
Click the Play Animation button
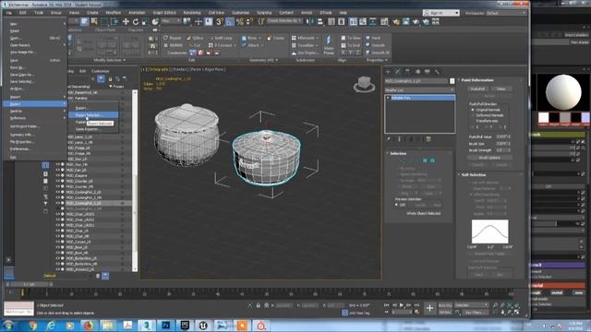402,305
